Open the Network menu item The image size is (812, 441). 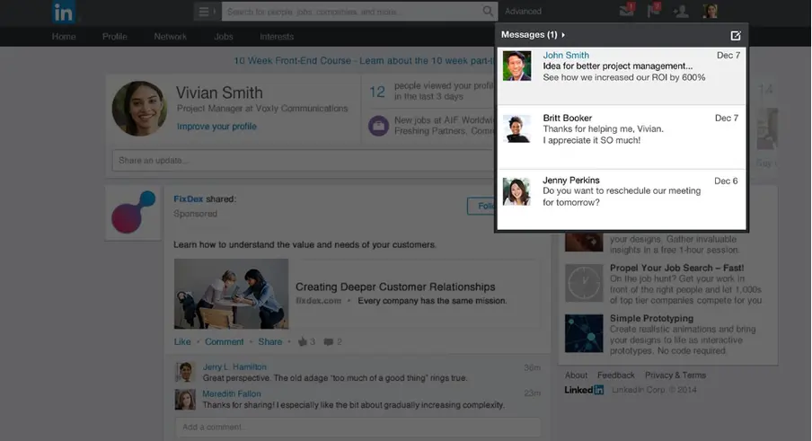point(170,37)
